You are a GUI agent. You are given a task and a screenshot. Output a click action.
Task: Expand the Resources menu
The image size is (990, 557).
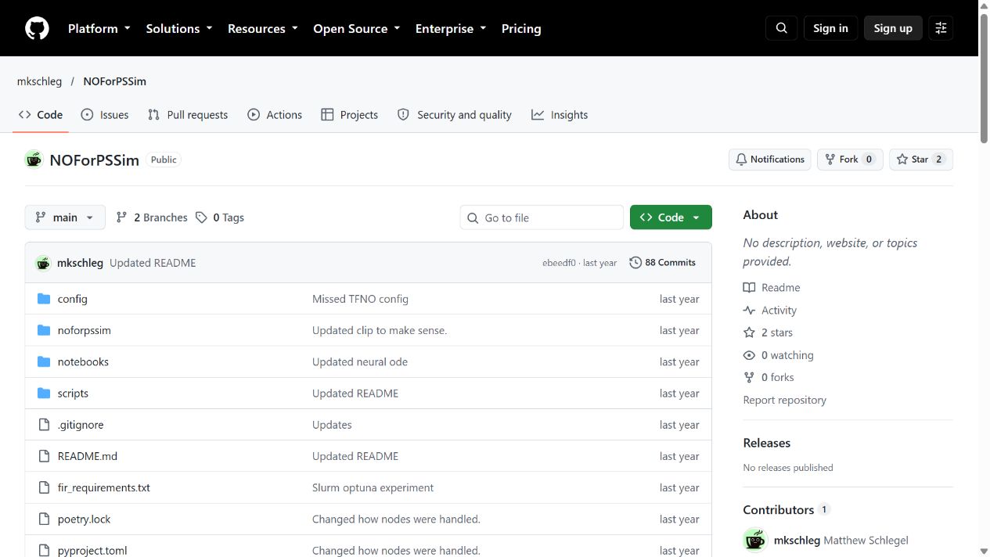tap(263, 28)
